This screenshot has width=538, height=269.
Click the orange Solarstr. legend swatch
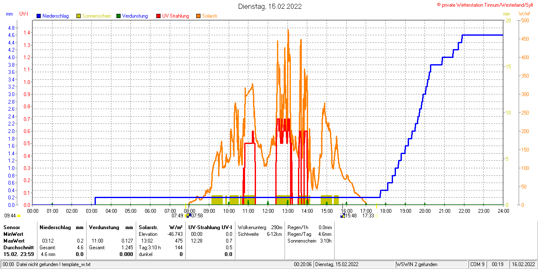pos(198,16)
